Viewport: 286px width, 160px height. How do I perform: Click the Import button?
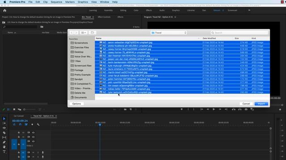tap(261, 104)
